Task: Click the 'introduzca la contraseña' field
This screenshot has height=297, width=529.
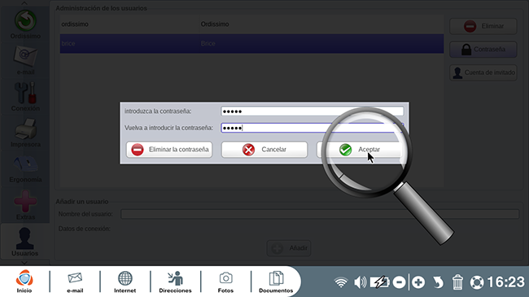Action: (312, 111)
